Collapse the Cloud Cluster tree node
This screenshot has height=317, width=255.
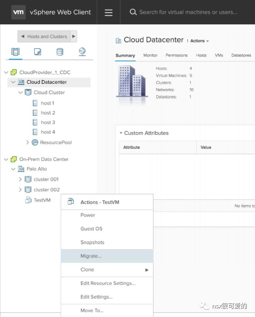21,93
